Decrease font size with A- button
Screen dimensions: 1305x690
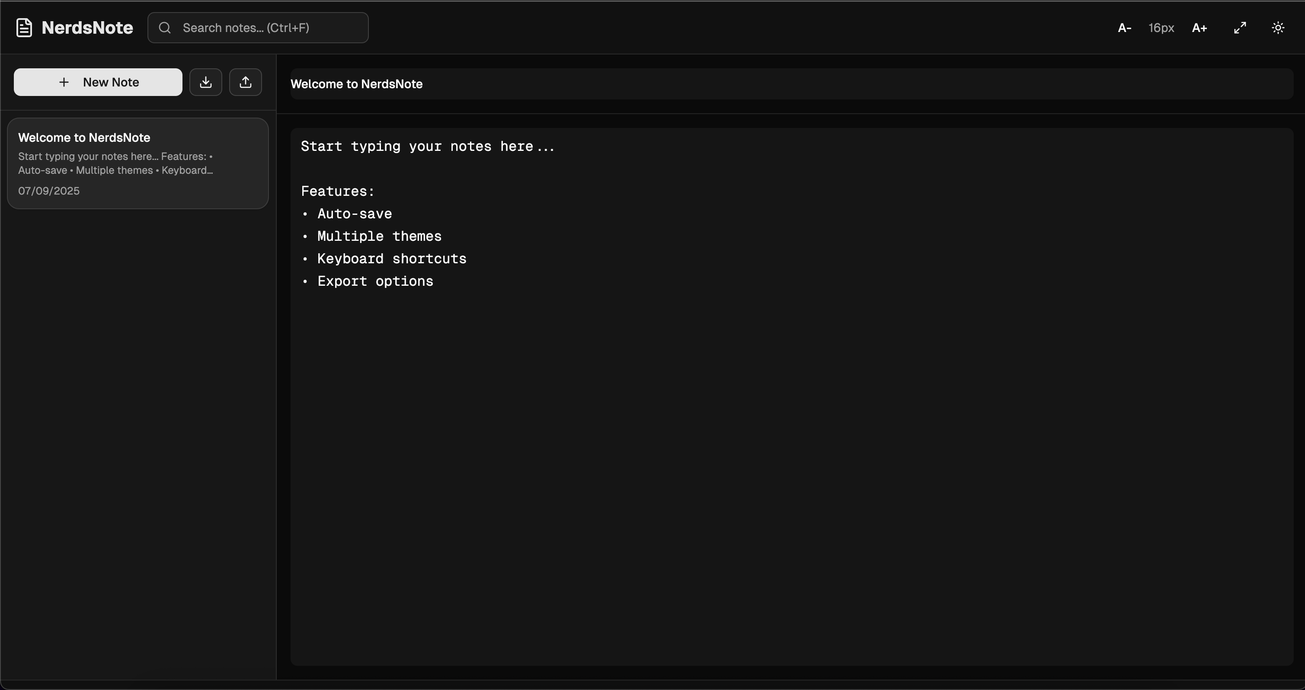tap(1124, 28)
